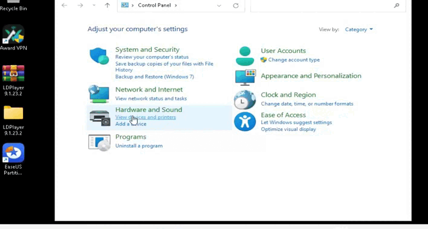
Task: Open the System and Security shield icon
Action: (x=99, y=56)
